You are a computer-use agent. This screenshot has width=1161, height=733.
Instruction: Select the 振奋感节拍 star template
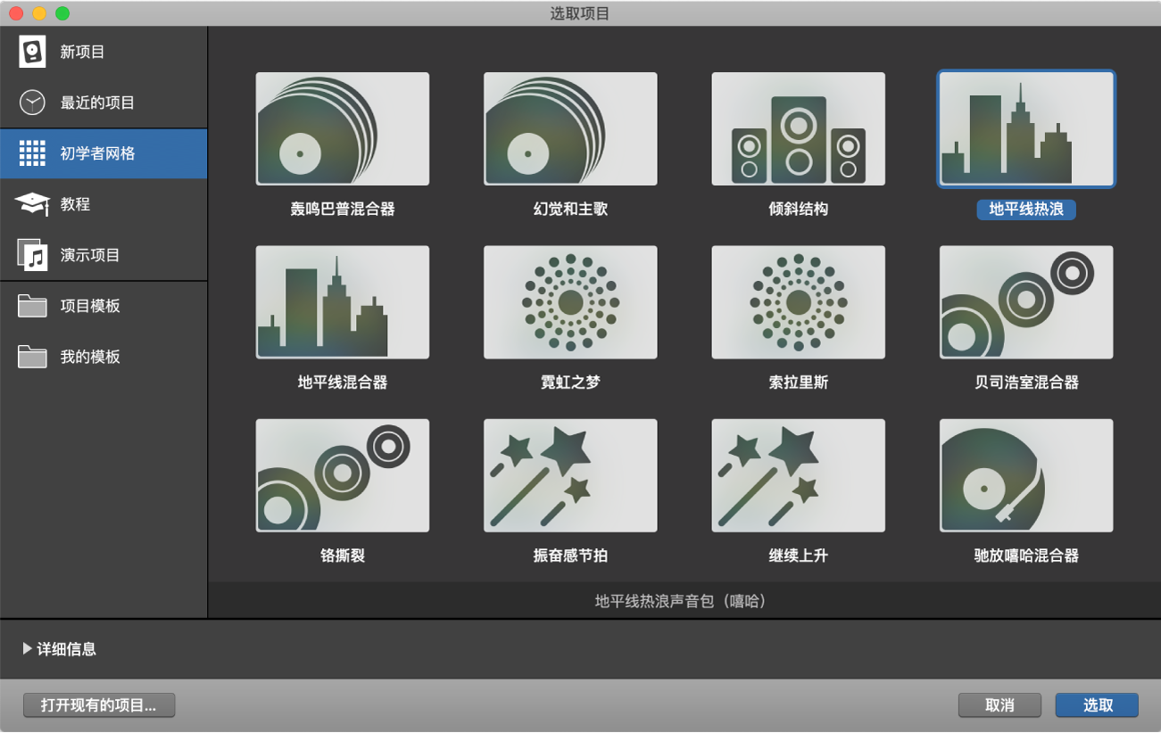(x=569, y=474)
